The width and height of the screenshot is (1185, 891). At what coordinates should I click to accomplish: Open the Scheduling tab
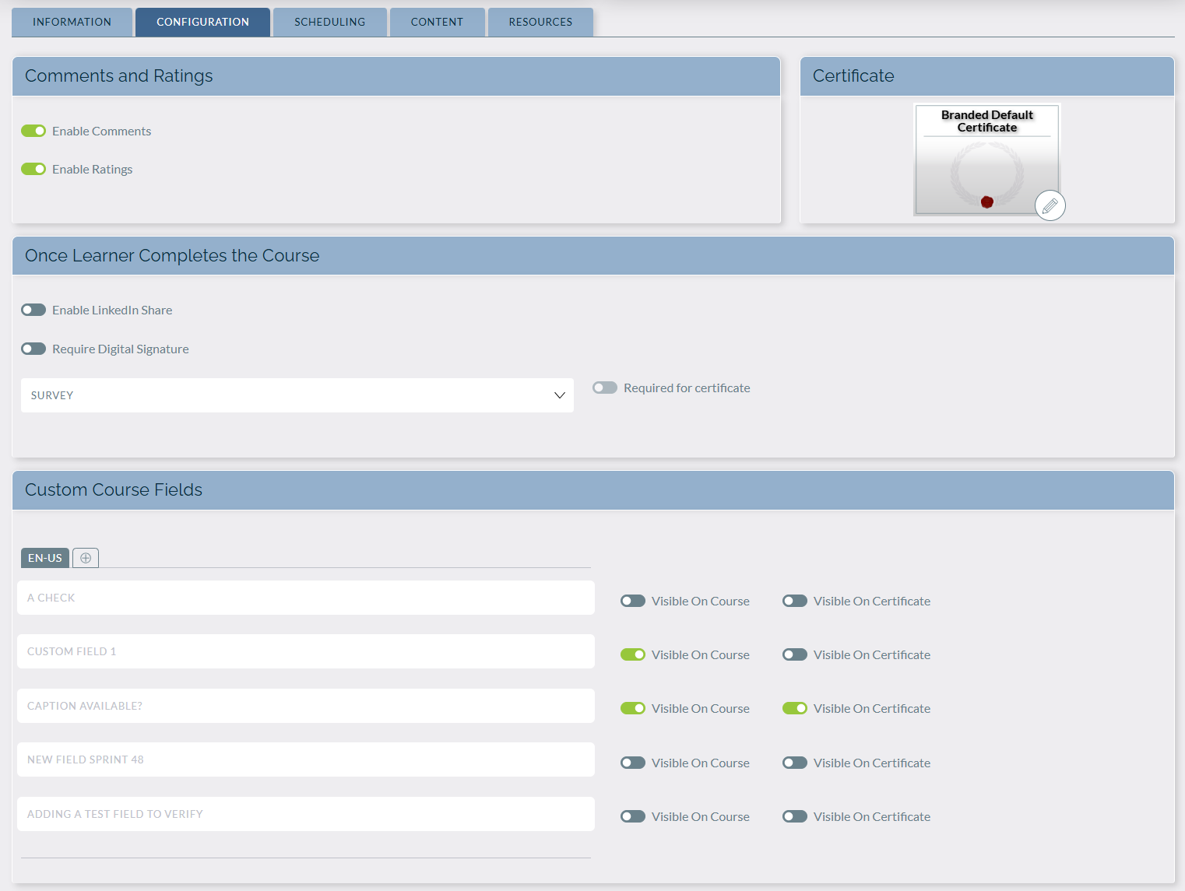pos(329,22)
